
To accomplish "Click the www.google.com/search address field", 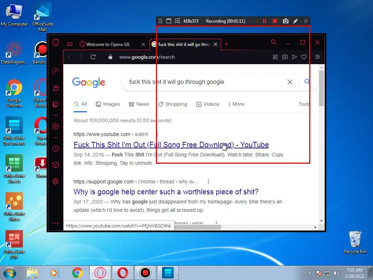I will coord(147,57).
